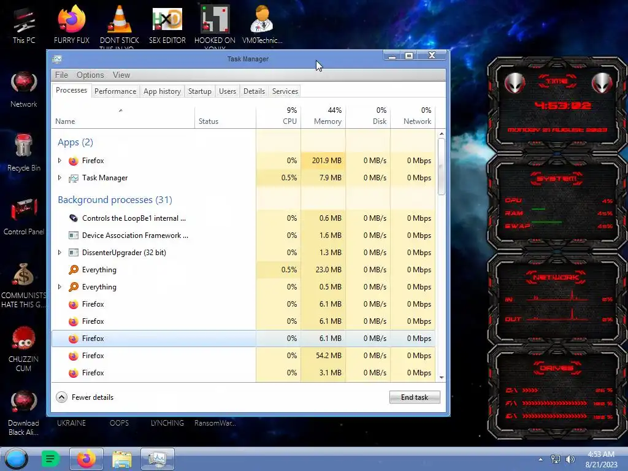Select the Firefox process using 3.1 MB
This screenshot has width=628, height=471.
pos(243,373)
